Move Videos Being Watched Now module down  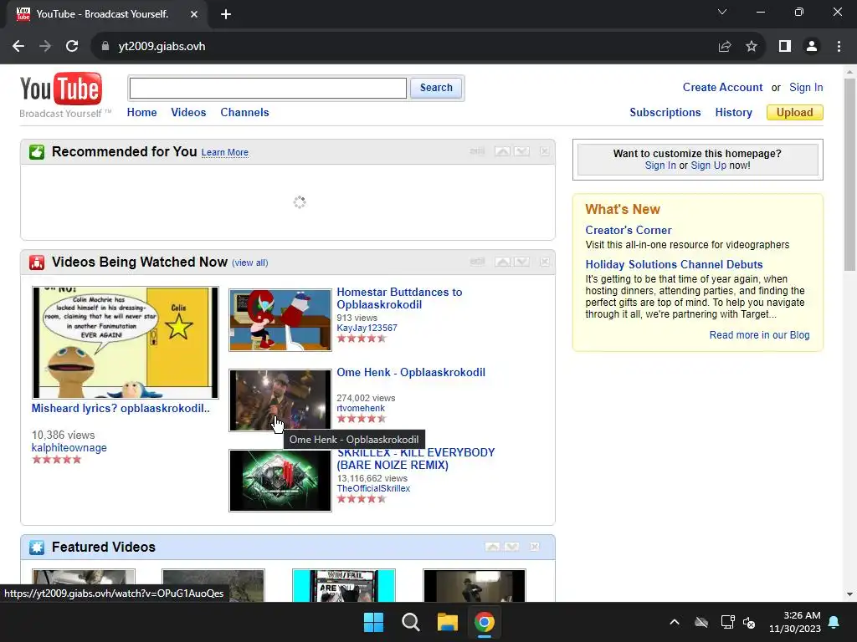click(521, 262)
